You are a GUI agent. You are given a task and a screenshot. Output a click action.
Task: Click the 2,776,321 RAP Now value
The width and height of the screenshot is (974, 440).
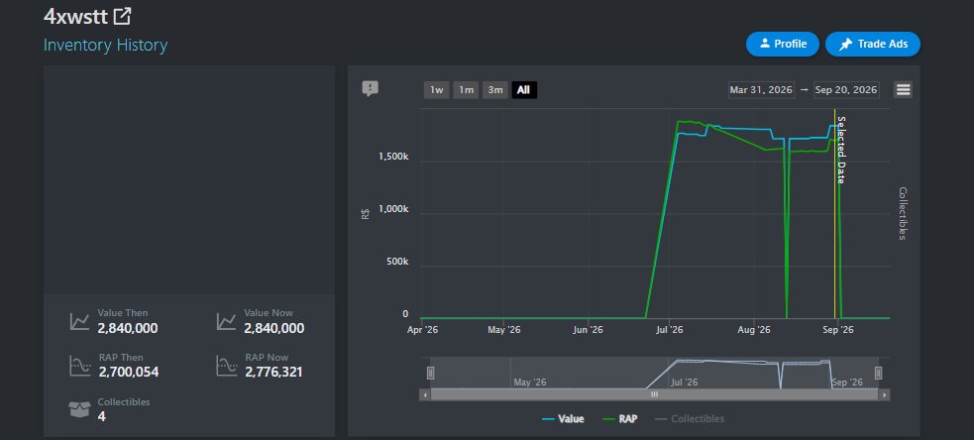coord(273,373)
